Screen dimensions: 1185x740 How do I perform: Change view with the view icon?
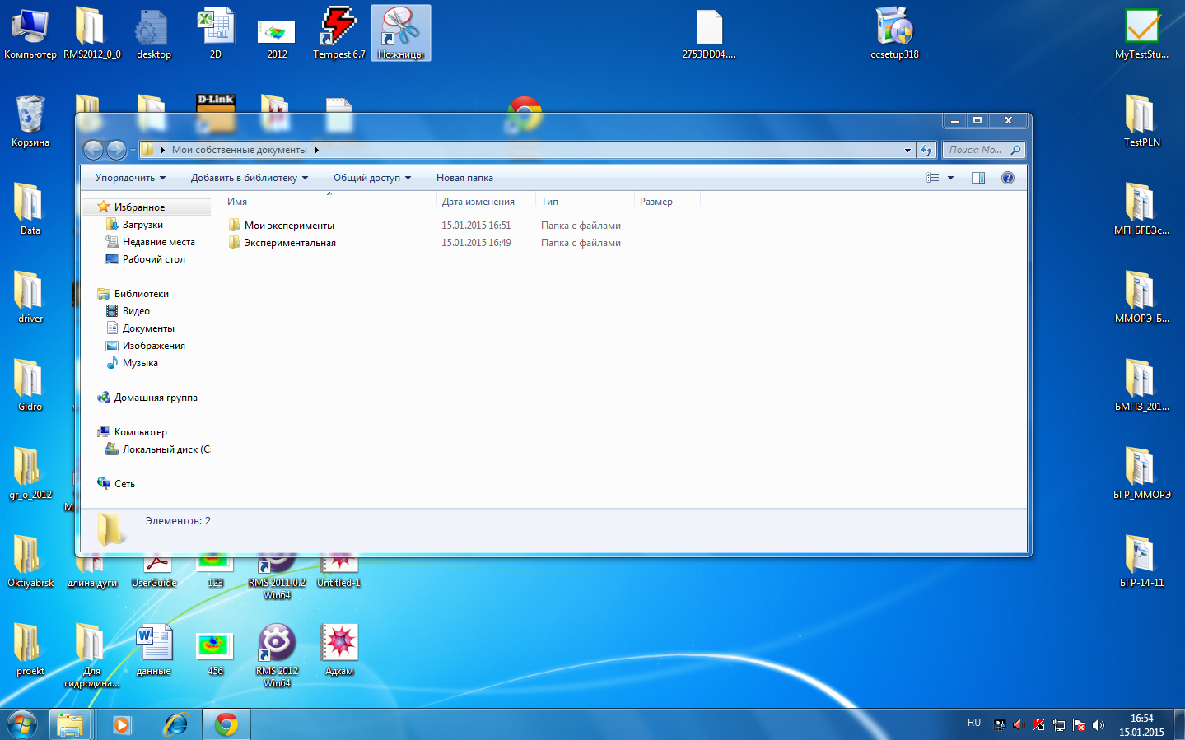point(932,178)
